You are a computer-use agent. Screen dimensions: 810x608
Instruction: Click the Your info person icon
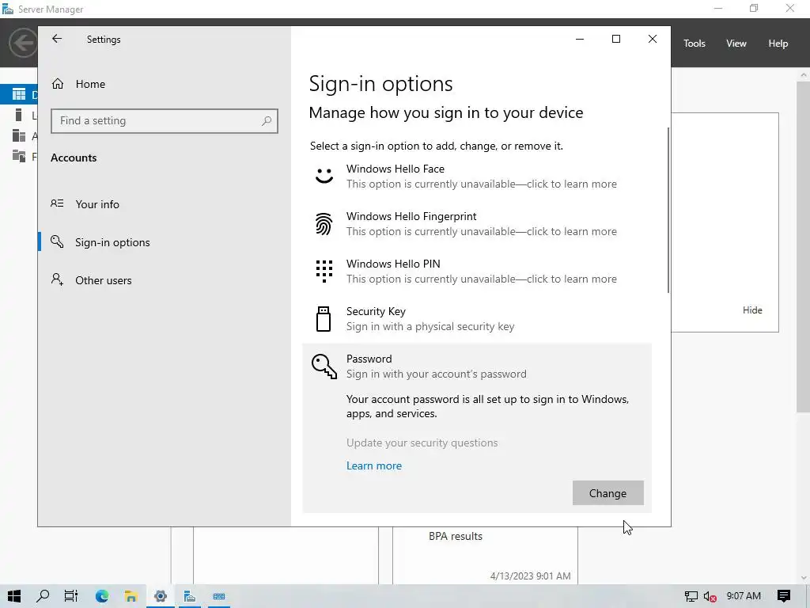[57, 203]
